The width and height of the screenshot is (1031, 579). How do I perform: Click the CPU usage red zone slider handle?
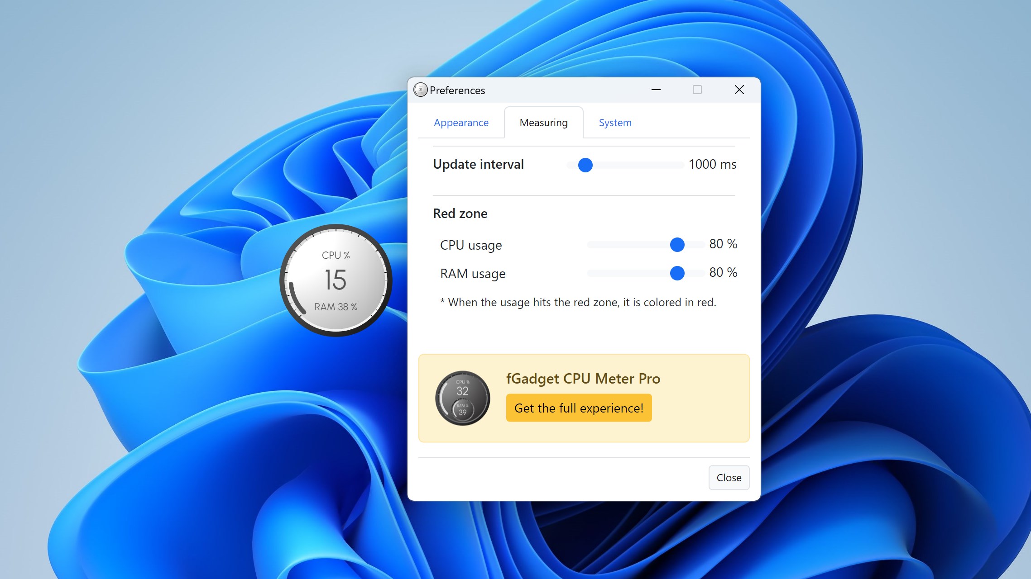(677, 245)
